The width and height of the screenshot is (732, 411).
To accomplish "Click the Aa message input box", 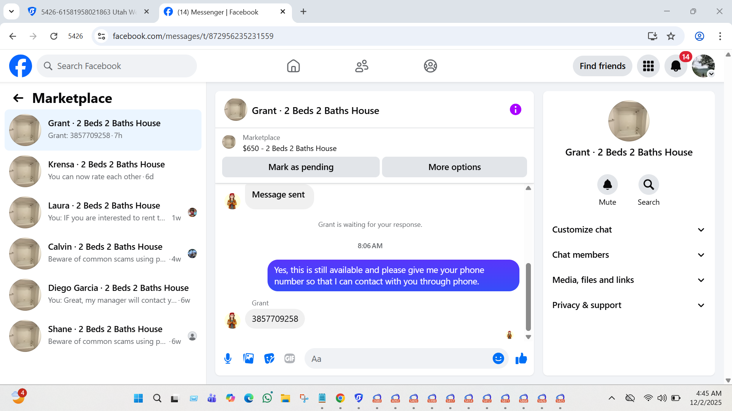I will click(x=399, y=358).
